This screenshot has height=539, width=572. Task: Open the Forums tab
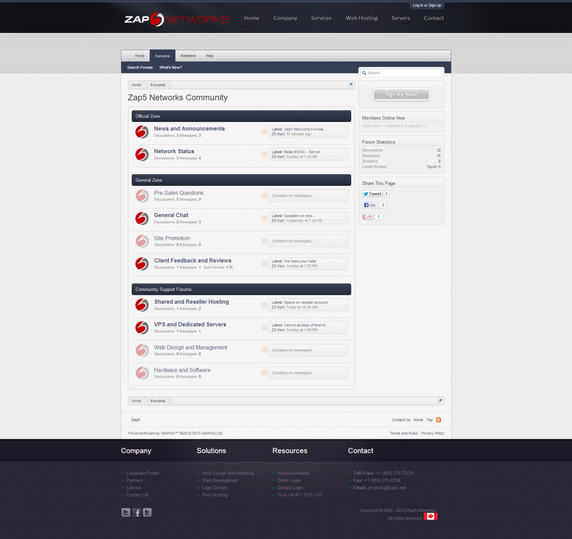point(162,56)
